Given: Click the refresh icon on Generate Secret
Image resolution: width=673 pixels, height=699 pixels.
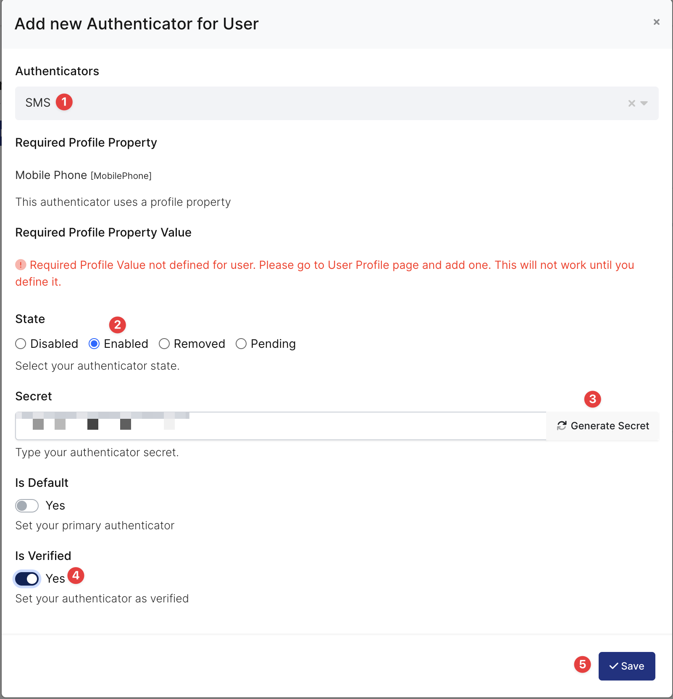Looking at the screenshot, I should pos(562,426).
